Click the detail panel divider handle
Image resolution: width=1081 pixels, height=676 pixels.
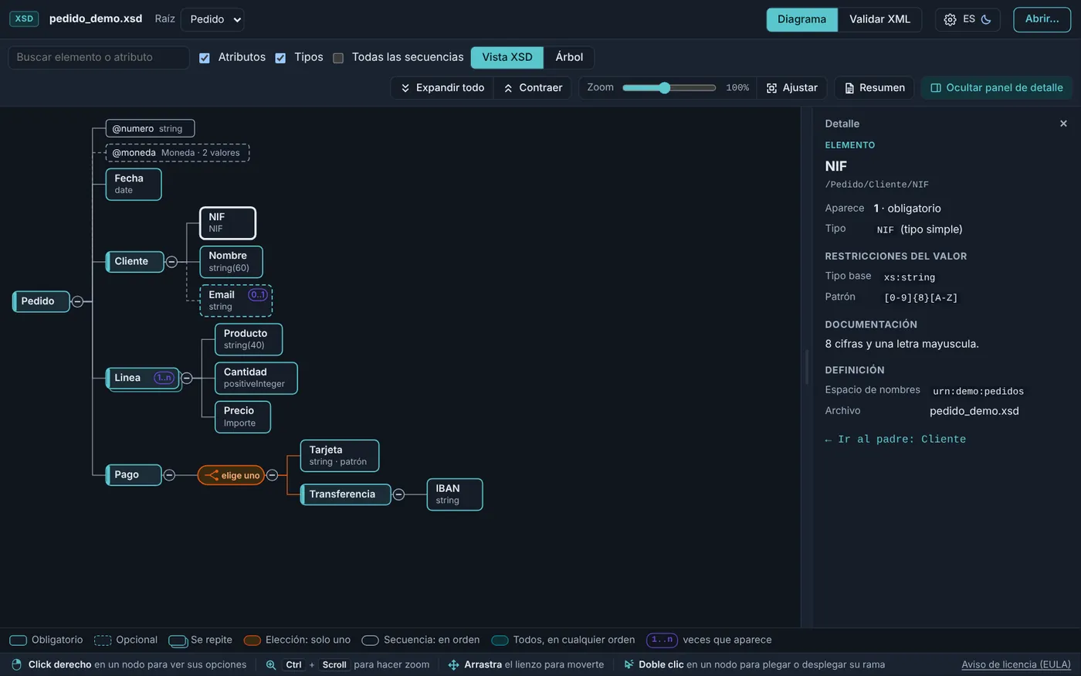coord(807,367)
